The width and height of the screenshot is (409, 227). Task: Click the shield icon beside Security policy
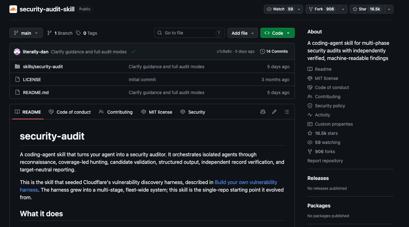coord(310,106)
